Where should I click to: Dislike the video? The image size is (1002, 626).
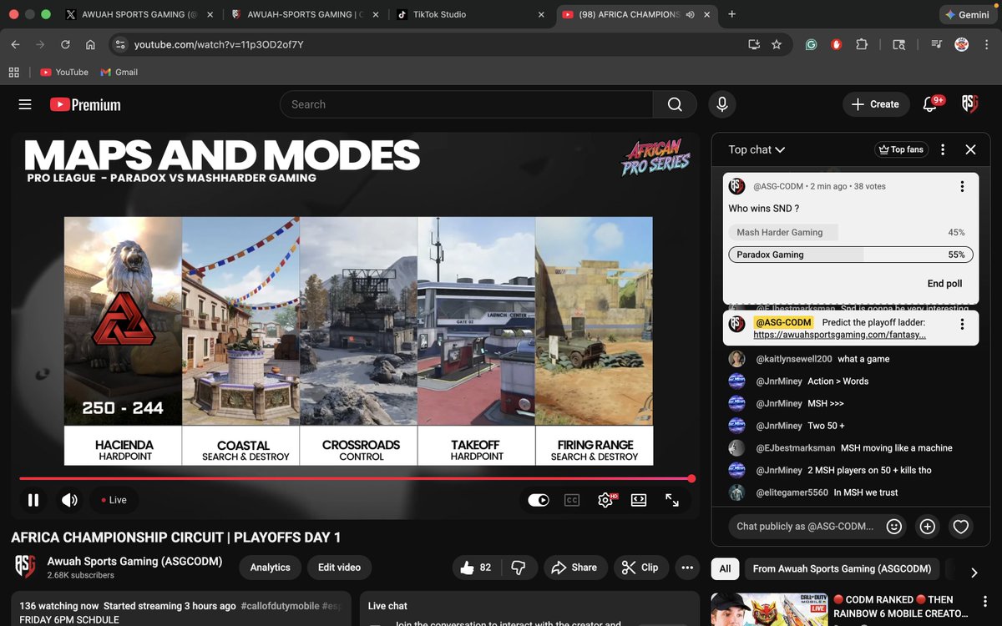point(518,568)
